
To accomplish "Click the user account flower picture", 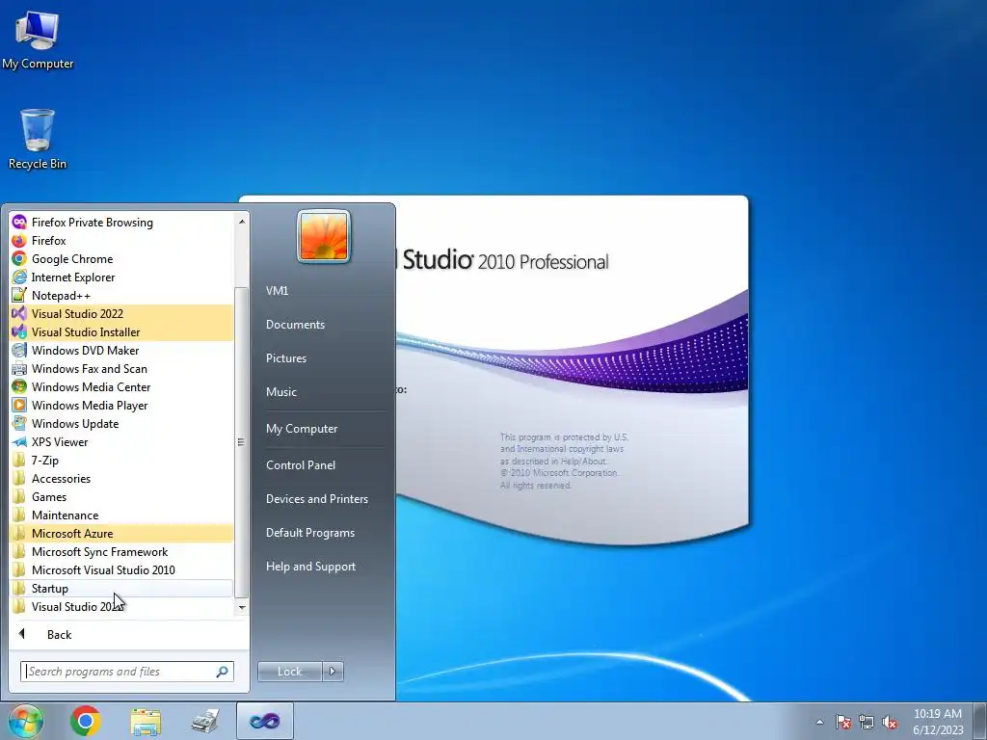I will pos(324,236).
